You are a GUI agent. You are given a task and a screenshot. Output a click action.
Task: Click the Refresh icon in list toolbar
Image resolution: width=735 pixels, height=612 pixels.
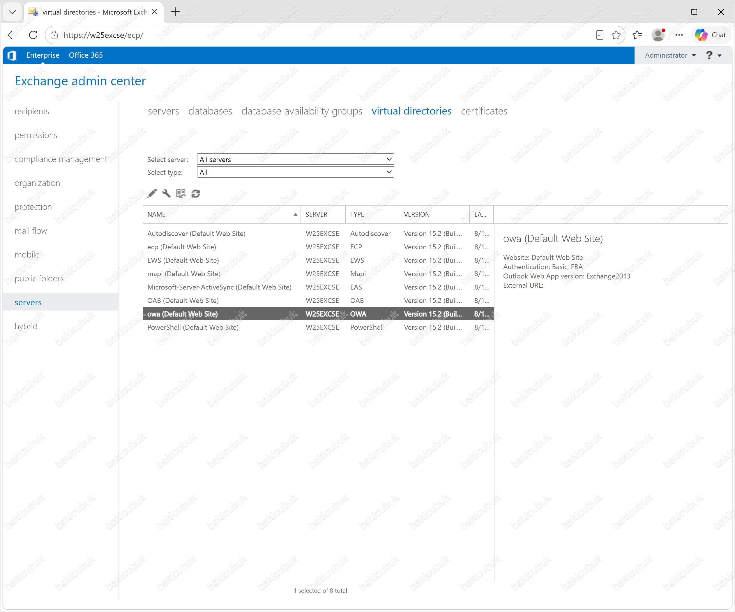point(196,193)
